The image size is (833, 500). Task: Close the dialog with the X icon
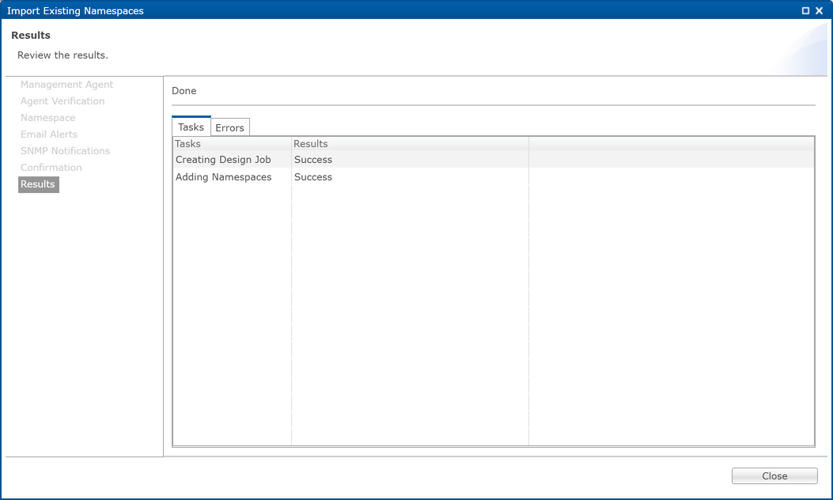point(820,10)
